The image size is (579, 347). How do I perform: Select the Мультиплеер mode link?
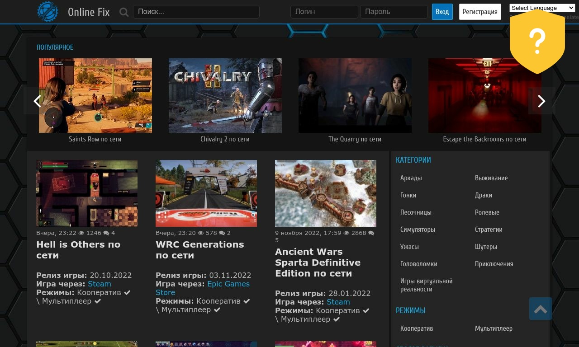(x=494, y=328)
